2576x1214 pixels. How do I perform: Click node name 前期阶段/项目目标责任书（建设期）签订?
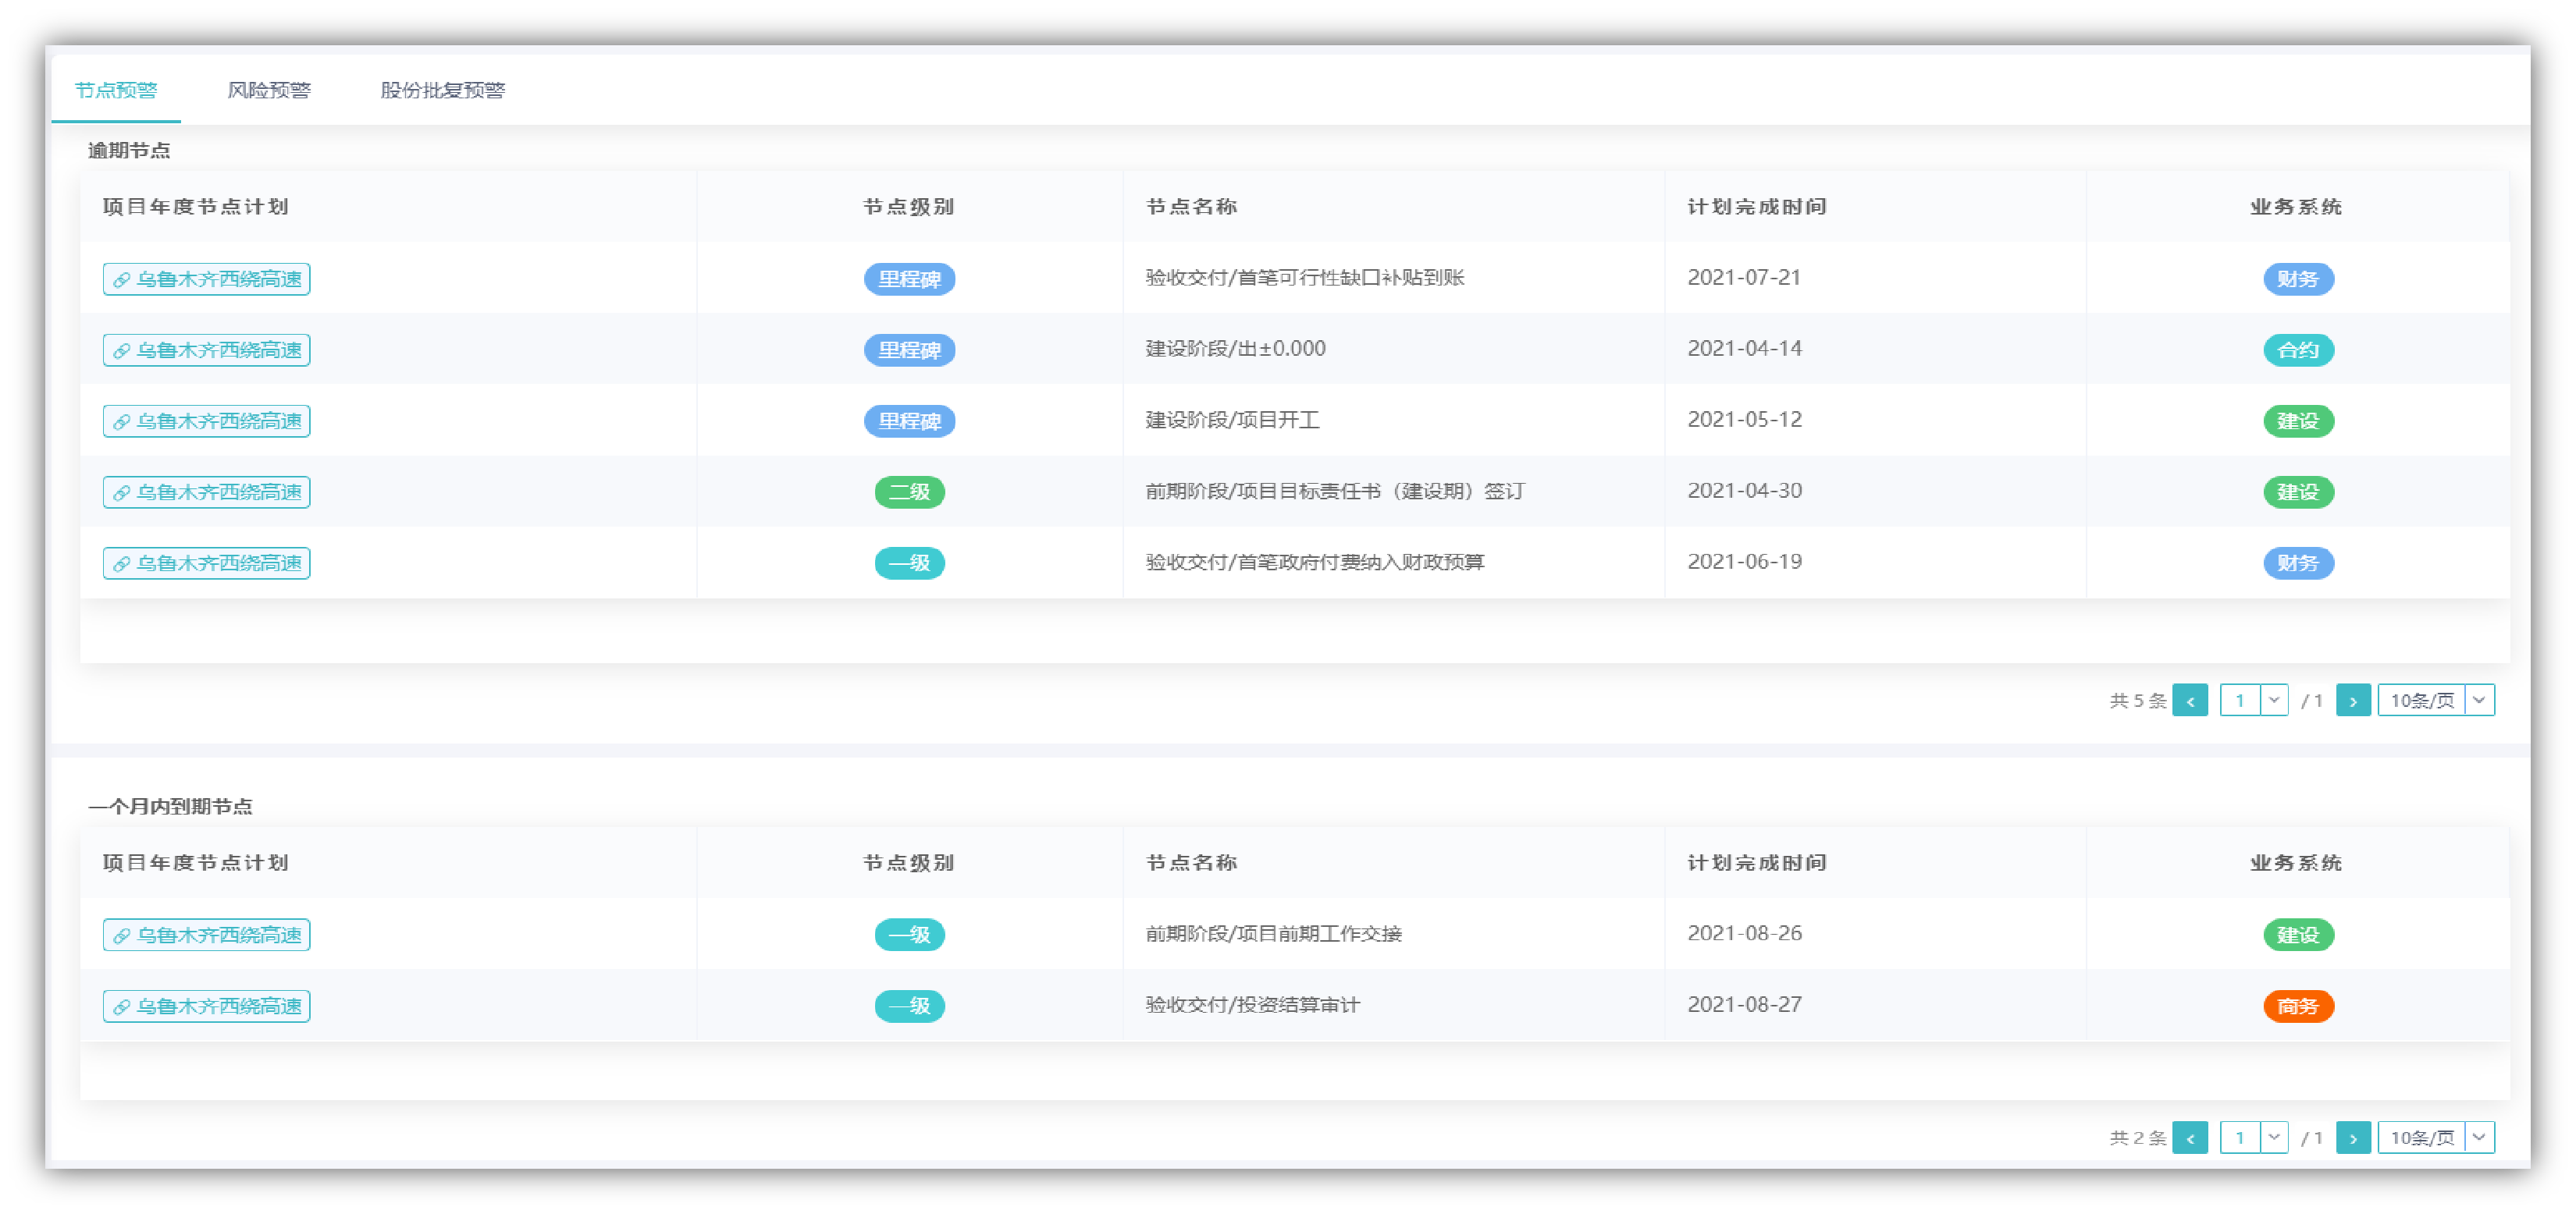point(1335,491)
